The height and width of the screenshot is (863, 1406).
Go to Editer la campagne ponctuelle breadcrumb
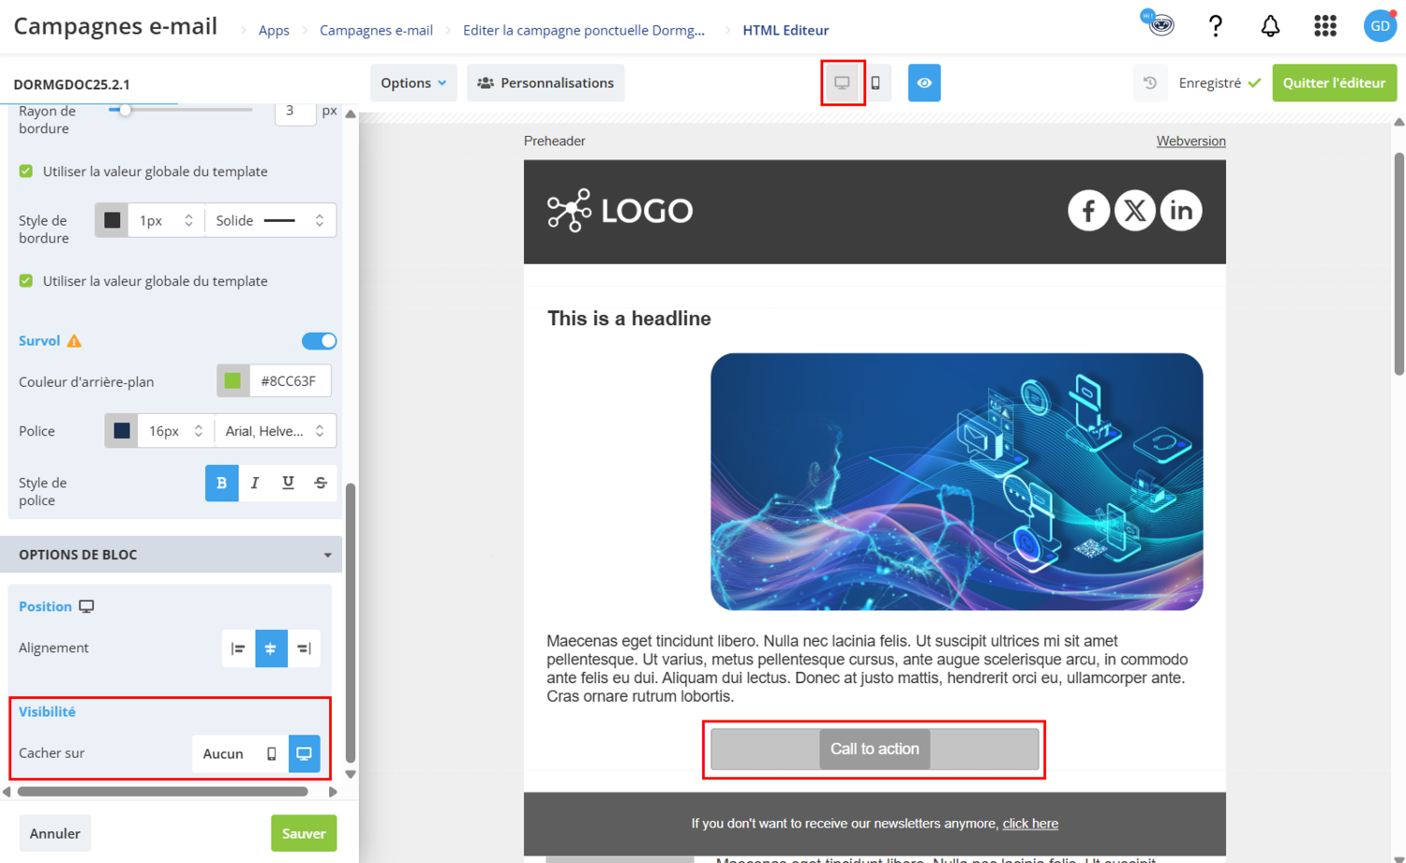click(x=584, y=30)
